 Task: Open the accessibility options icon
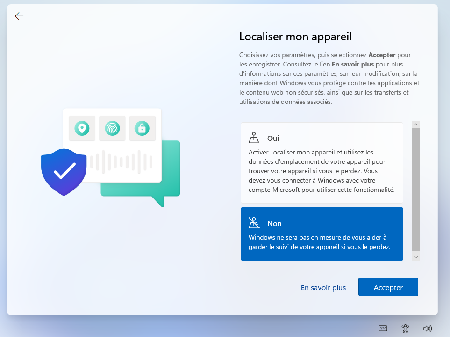click(x=405, y=329)
